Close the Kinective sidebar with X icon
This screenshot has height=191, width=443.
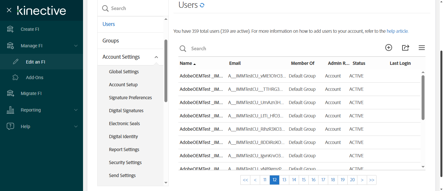click(9, 10)
